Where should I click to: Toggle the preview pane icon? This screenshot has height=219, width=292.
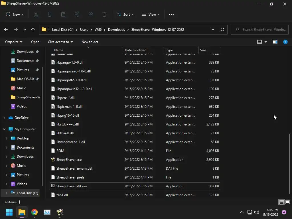click(275, 42)
